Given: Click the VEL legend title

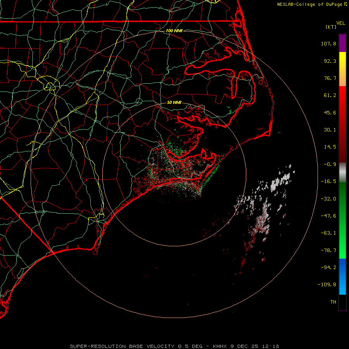Looking at the screenshot, I should point(340,23).
